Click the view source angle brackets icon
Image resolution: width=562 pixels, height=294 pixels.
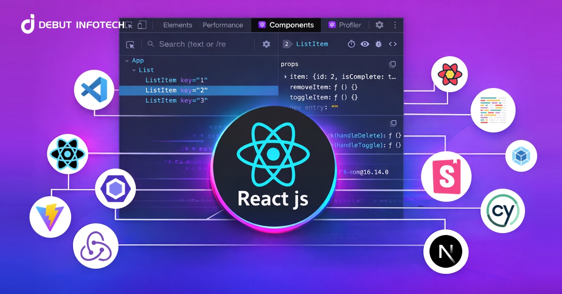[x=392, y=44]
